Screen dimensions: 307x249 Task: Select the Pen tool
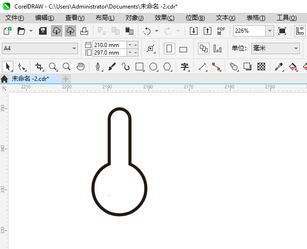(x=98, y=67)
